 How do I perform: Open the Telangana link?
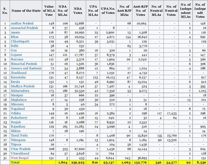click(x=18, y=140)
